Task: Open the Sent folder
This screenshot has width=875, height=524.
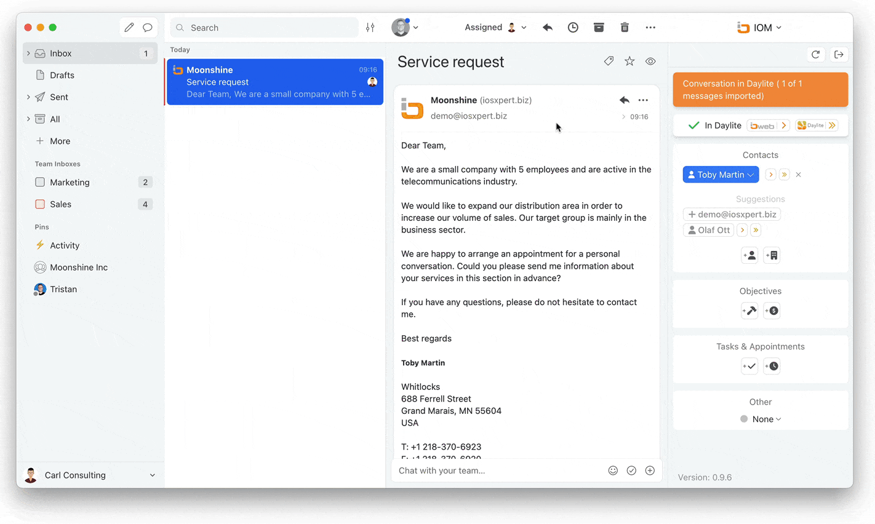Action: [90, 97]
